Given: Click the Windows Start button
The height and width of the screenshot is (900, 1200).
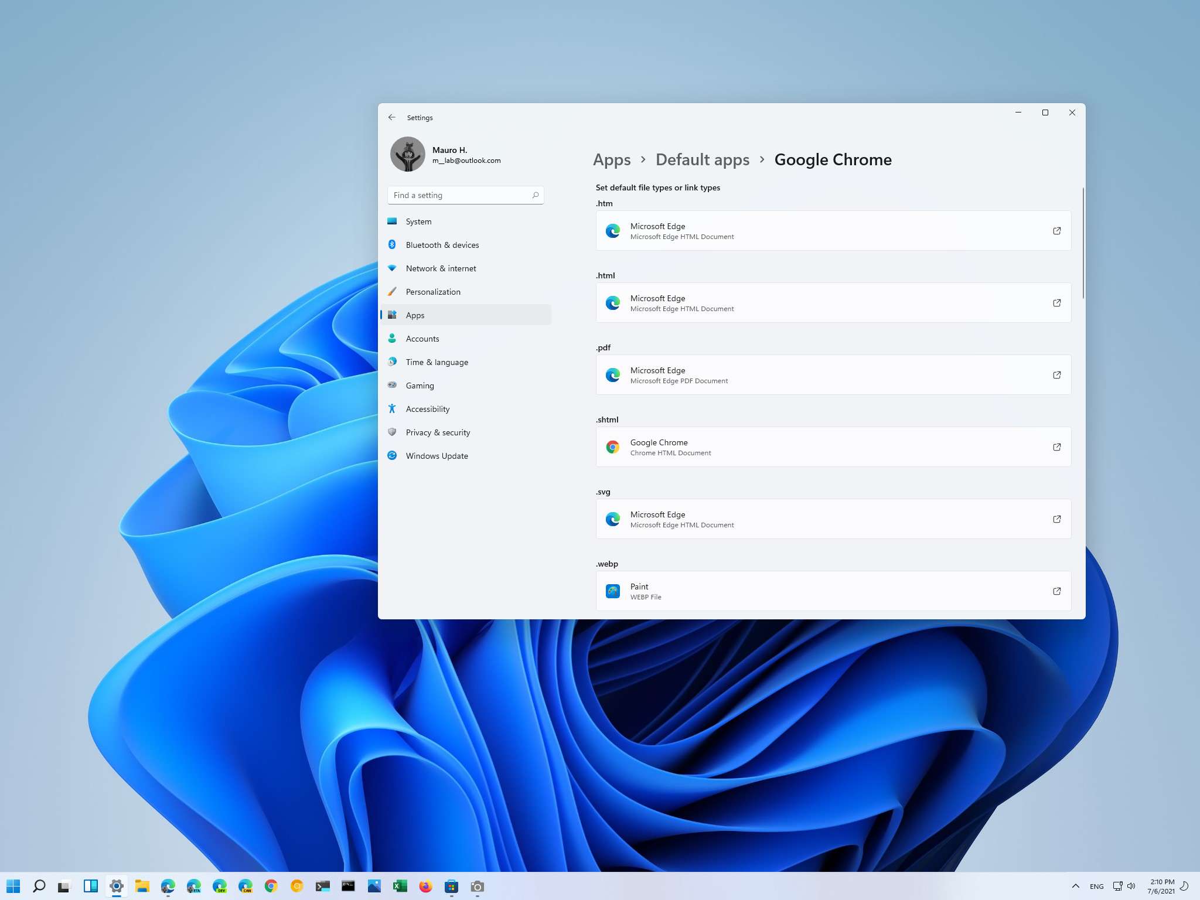Looking at the screenshot, I should tap(14, 886).
